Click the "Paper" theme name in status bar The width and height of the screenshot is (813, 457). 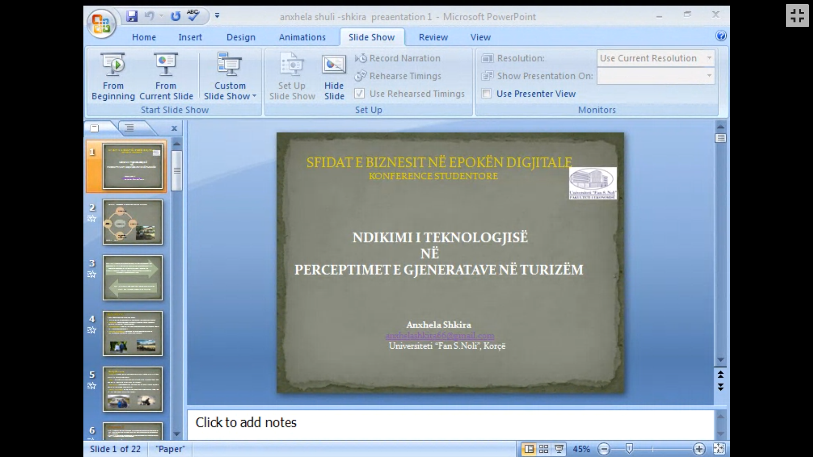tap(170, 449)
